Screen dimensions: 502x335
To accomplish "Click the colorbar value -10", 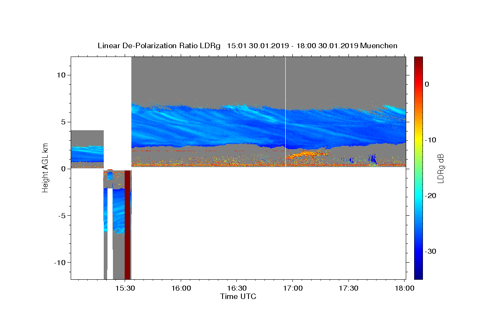I will tap(430, 140).
